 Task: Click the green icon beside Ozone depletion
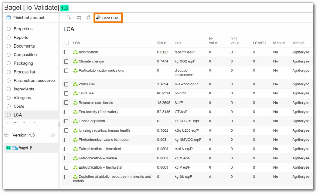(75, 121)
